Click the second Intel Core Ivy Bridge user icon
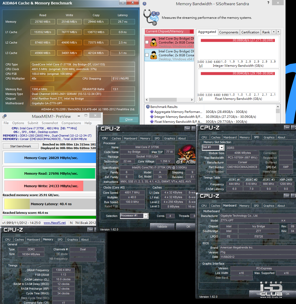Viewport: 296px width, 304px height. coord(153,55)
